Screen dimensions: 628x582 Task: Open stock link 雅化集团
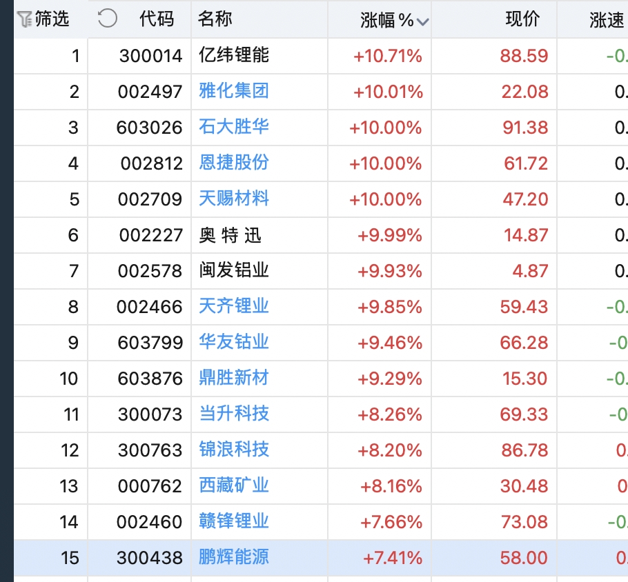tap(234, 91)
